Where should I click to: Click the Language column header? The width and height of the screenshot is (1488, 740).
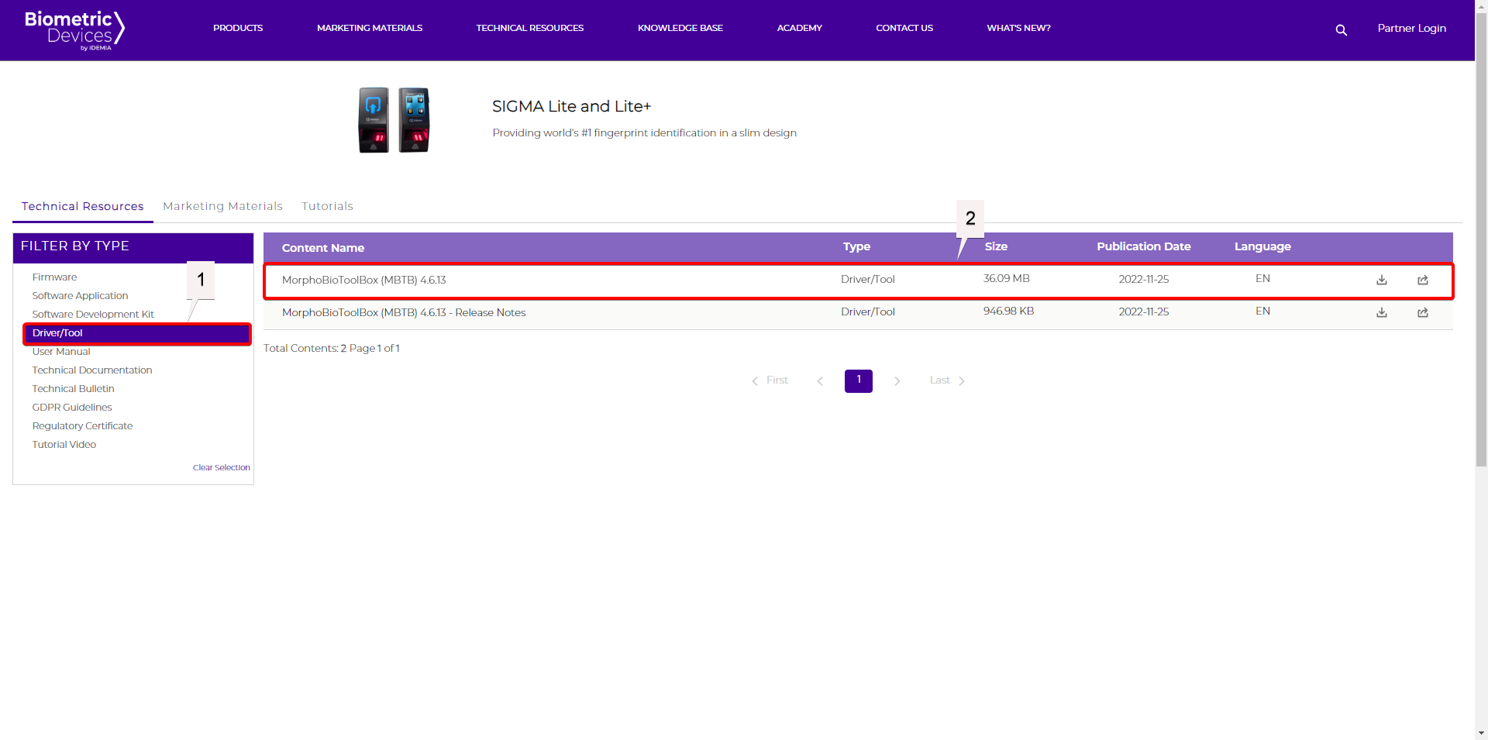point(1262,246)
